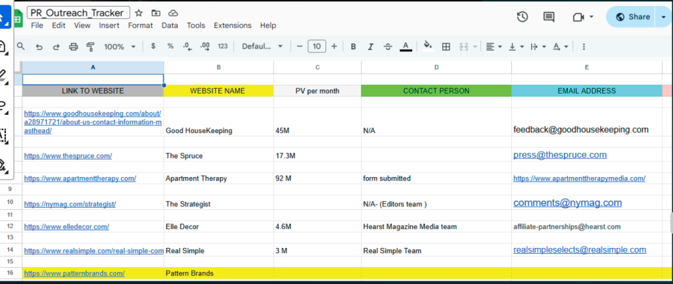The height and width of the screenshot is (284, 673).
Task: Increase decimal places
Action: [205, 47]
